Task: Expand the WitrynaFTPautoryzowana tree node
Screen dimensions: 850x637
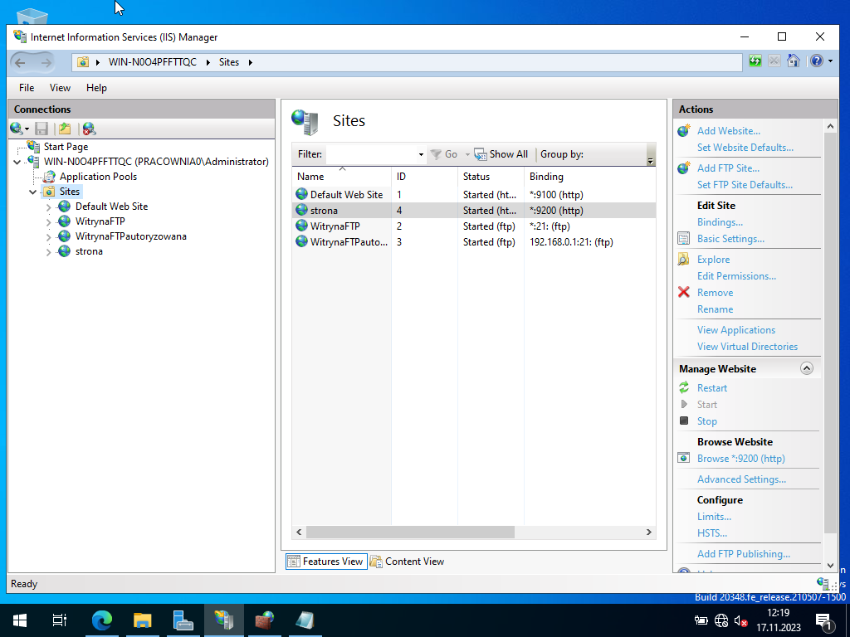Action: [x=49, y=237]
